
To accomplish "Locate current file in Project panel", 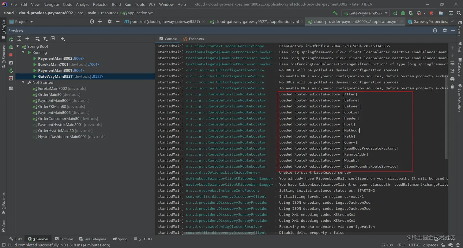I will (x=92, y=21).
